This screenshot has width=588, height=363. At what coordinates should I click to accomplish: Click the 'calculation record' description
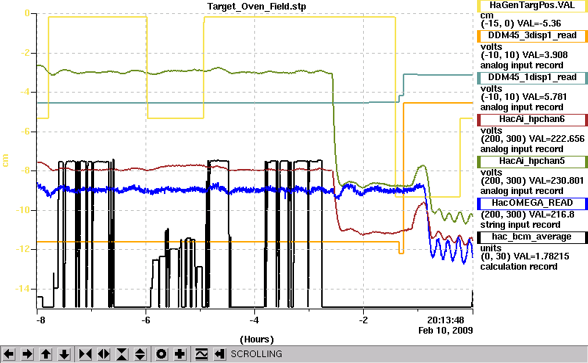(519, 267)
